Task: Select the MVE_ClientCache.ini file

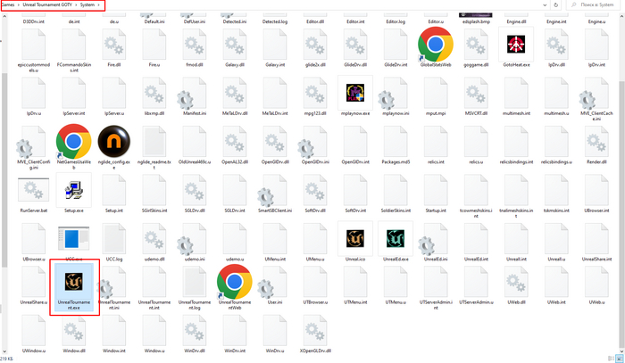Action: click(x=596, y=99)
